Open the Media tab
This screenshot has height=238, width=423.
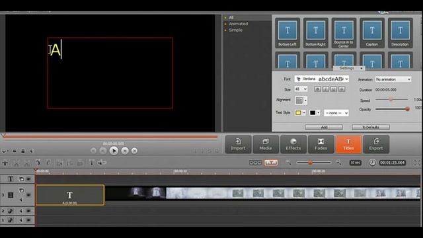(x=266, y=144)
